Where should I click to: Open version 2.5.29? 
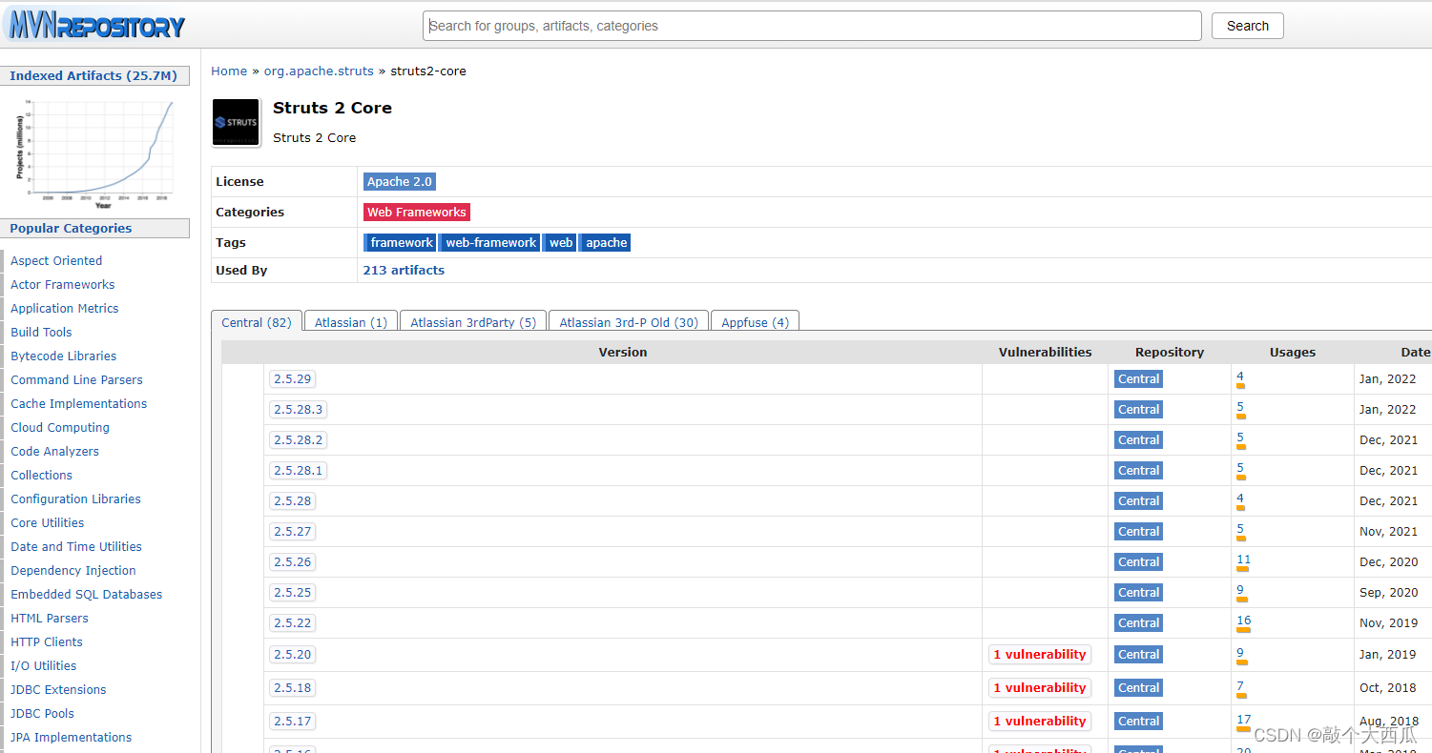[x=292, y=378]
